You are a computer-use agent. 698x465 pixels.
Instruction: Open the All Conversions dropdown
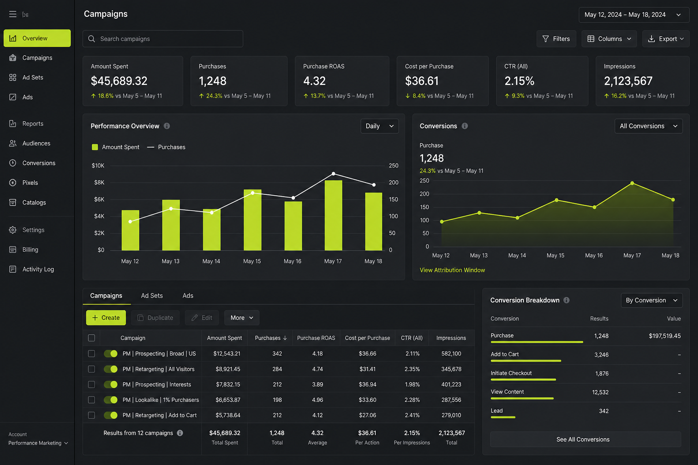(x=648, y=126)
